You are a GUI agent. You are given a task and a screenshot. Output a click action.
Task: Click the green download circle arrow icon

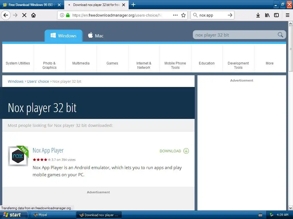coord(186,151)
